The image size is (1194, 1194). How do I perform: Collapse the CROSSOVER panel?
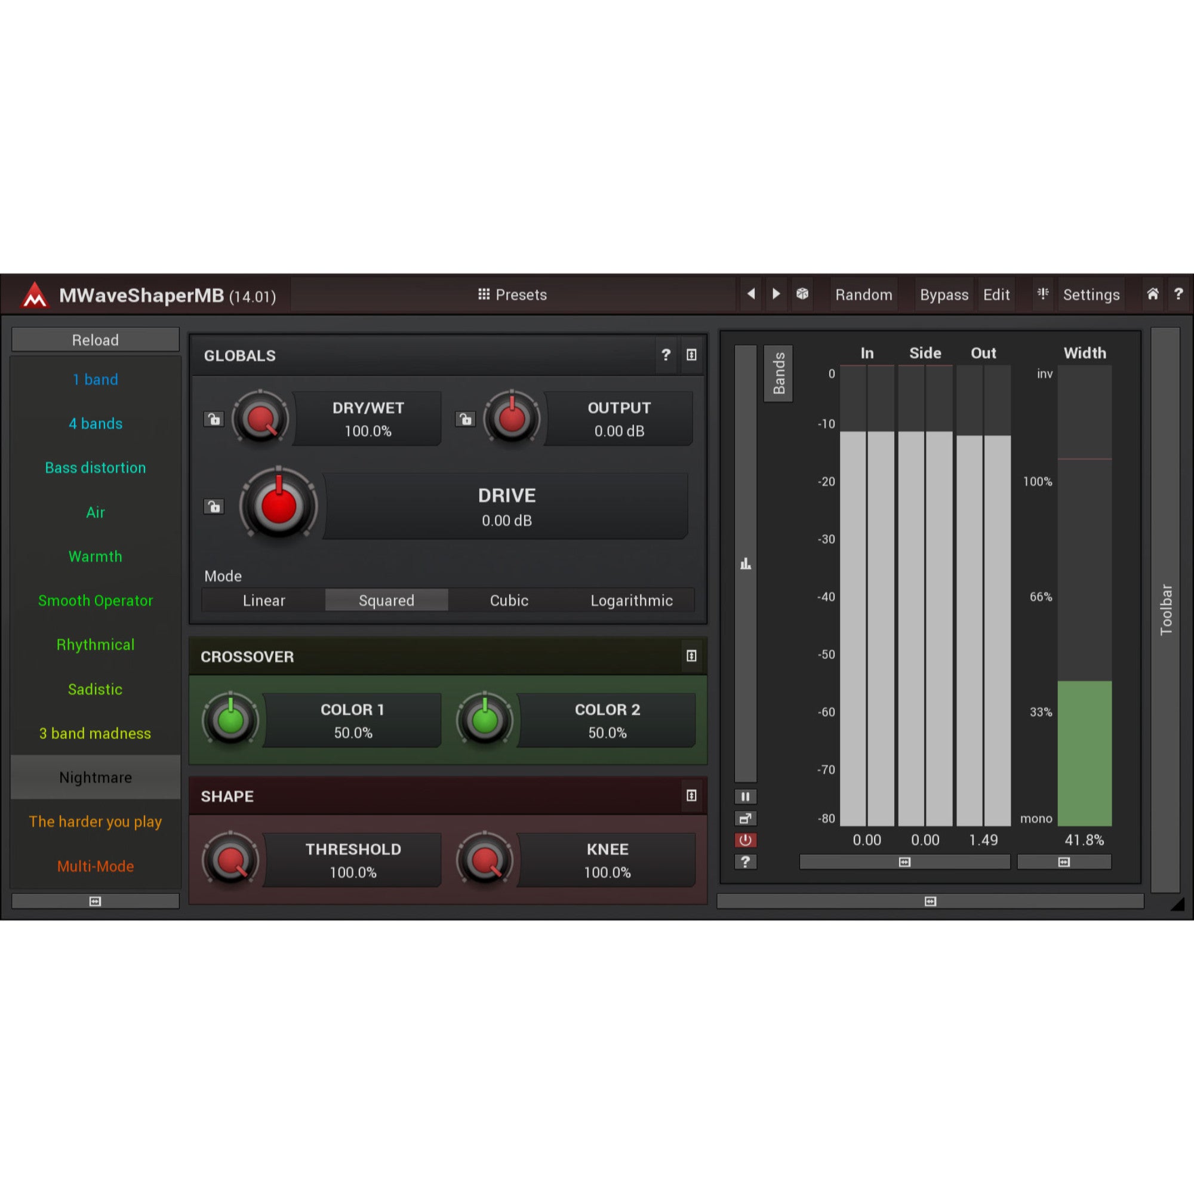(x=691, y=656)
